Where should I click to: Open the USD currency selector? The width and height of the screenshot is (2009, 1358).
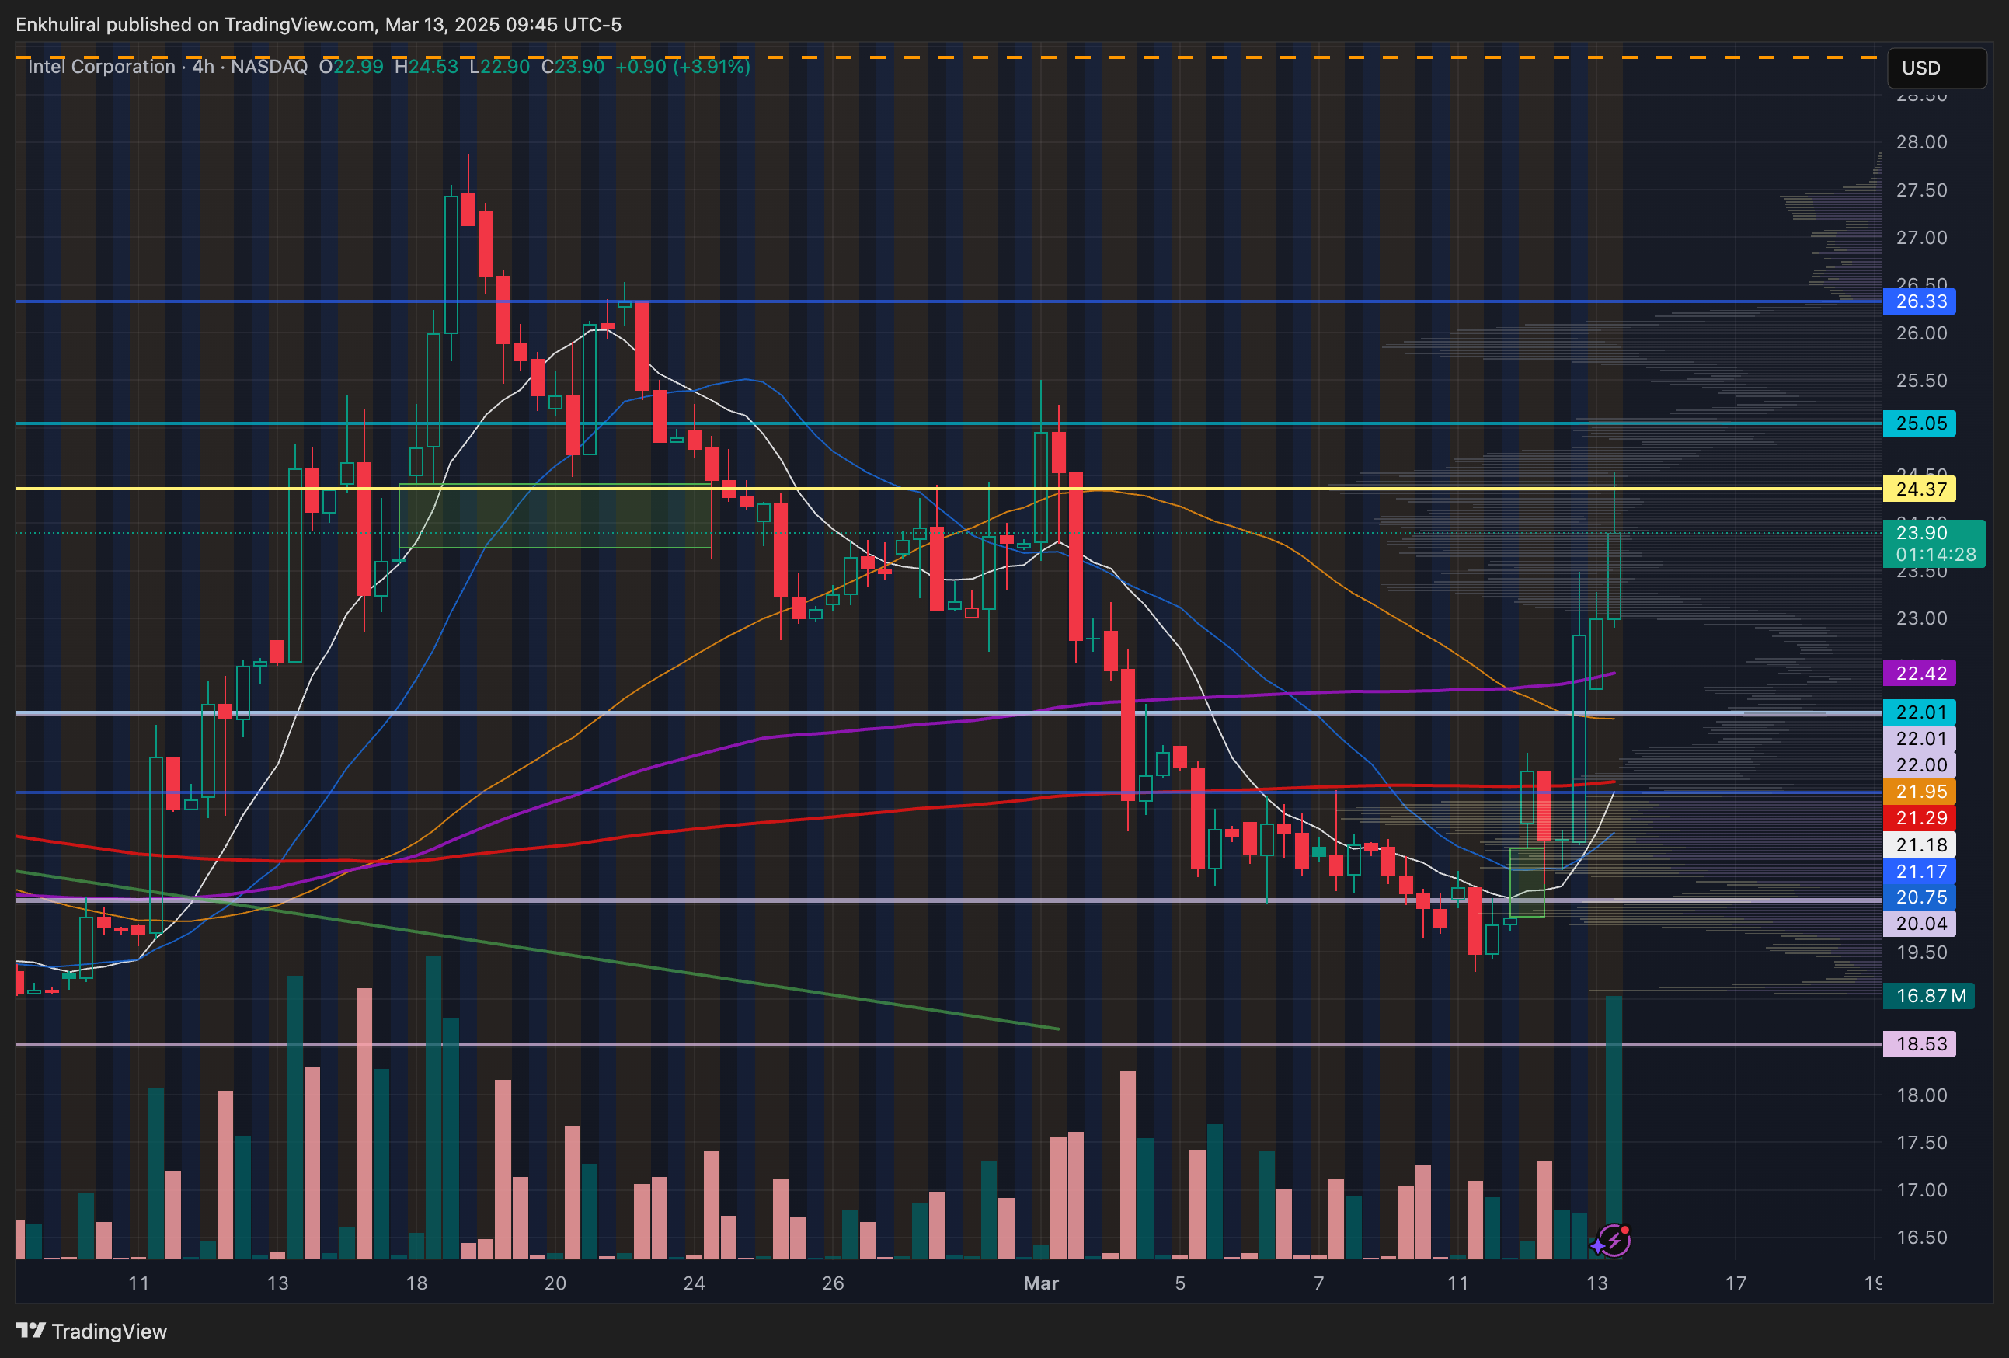coord(1935,68)
